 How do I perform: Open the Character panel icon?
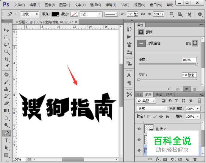pyautogui.click(x=129, y=75)
